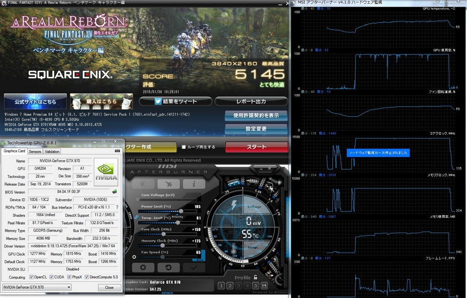
Task: Click the red Start benchmark button
Action: coord(256,147)
